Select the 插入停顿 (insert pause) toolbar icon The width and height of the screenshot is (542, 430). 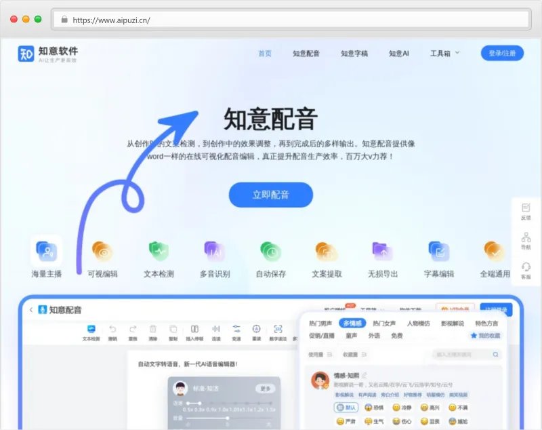click(x=194, y=330)
